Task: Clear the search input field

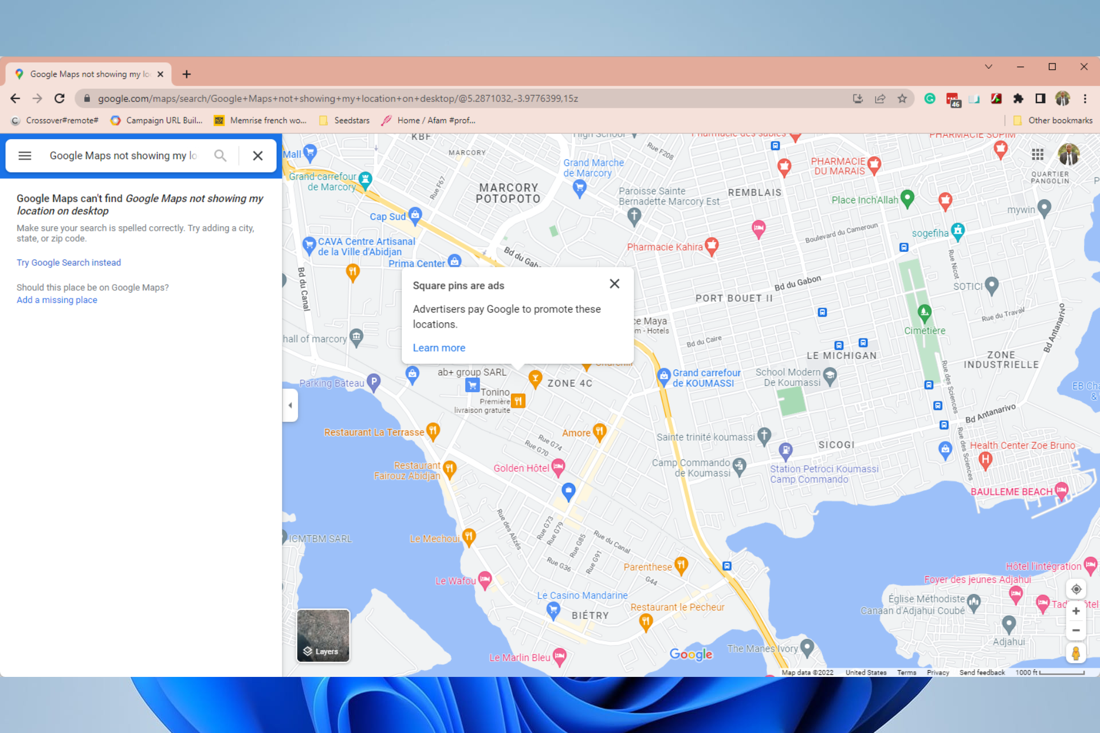Action: point(258,155)
